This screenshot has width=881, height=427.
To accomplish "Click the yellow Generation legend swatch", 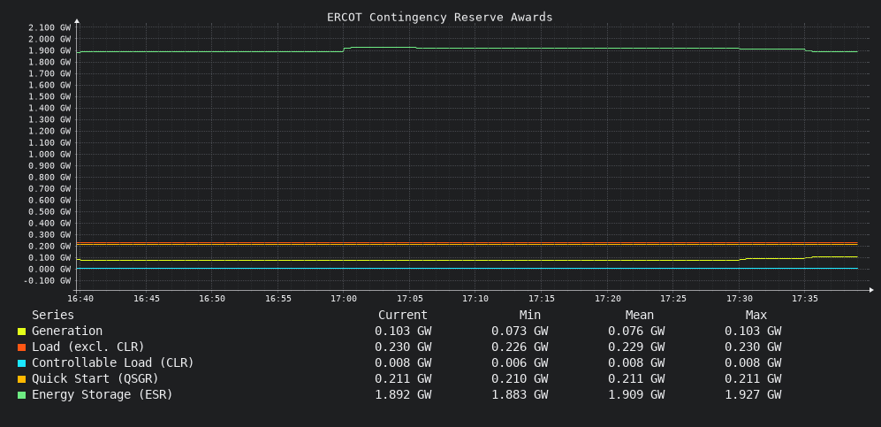I will click(21, 332).
